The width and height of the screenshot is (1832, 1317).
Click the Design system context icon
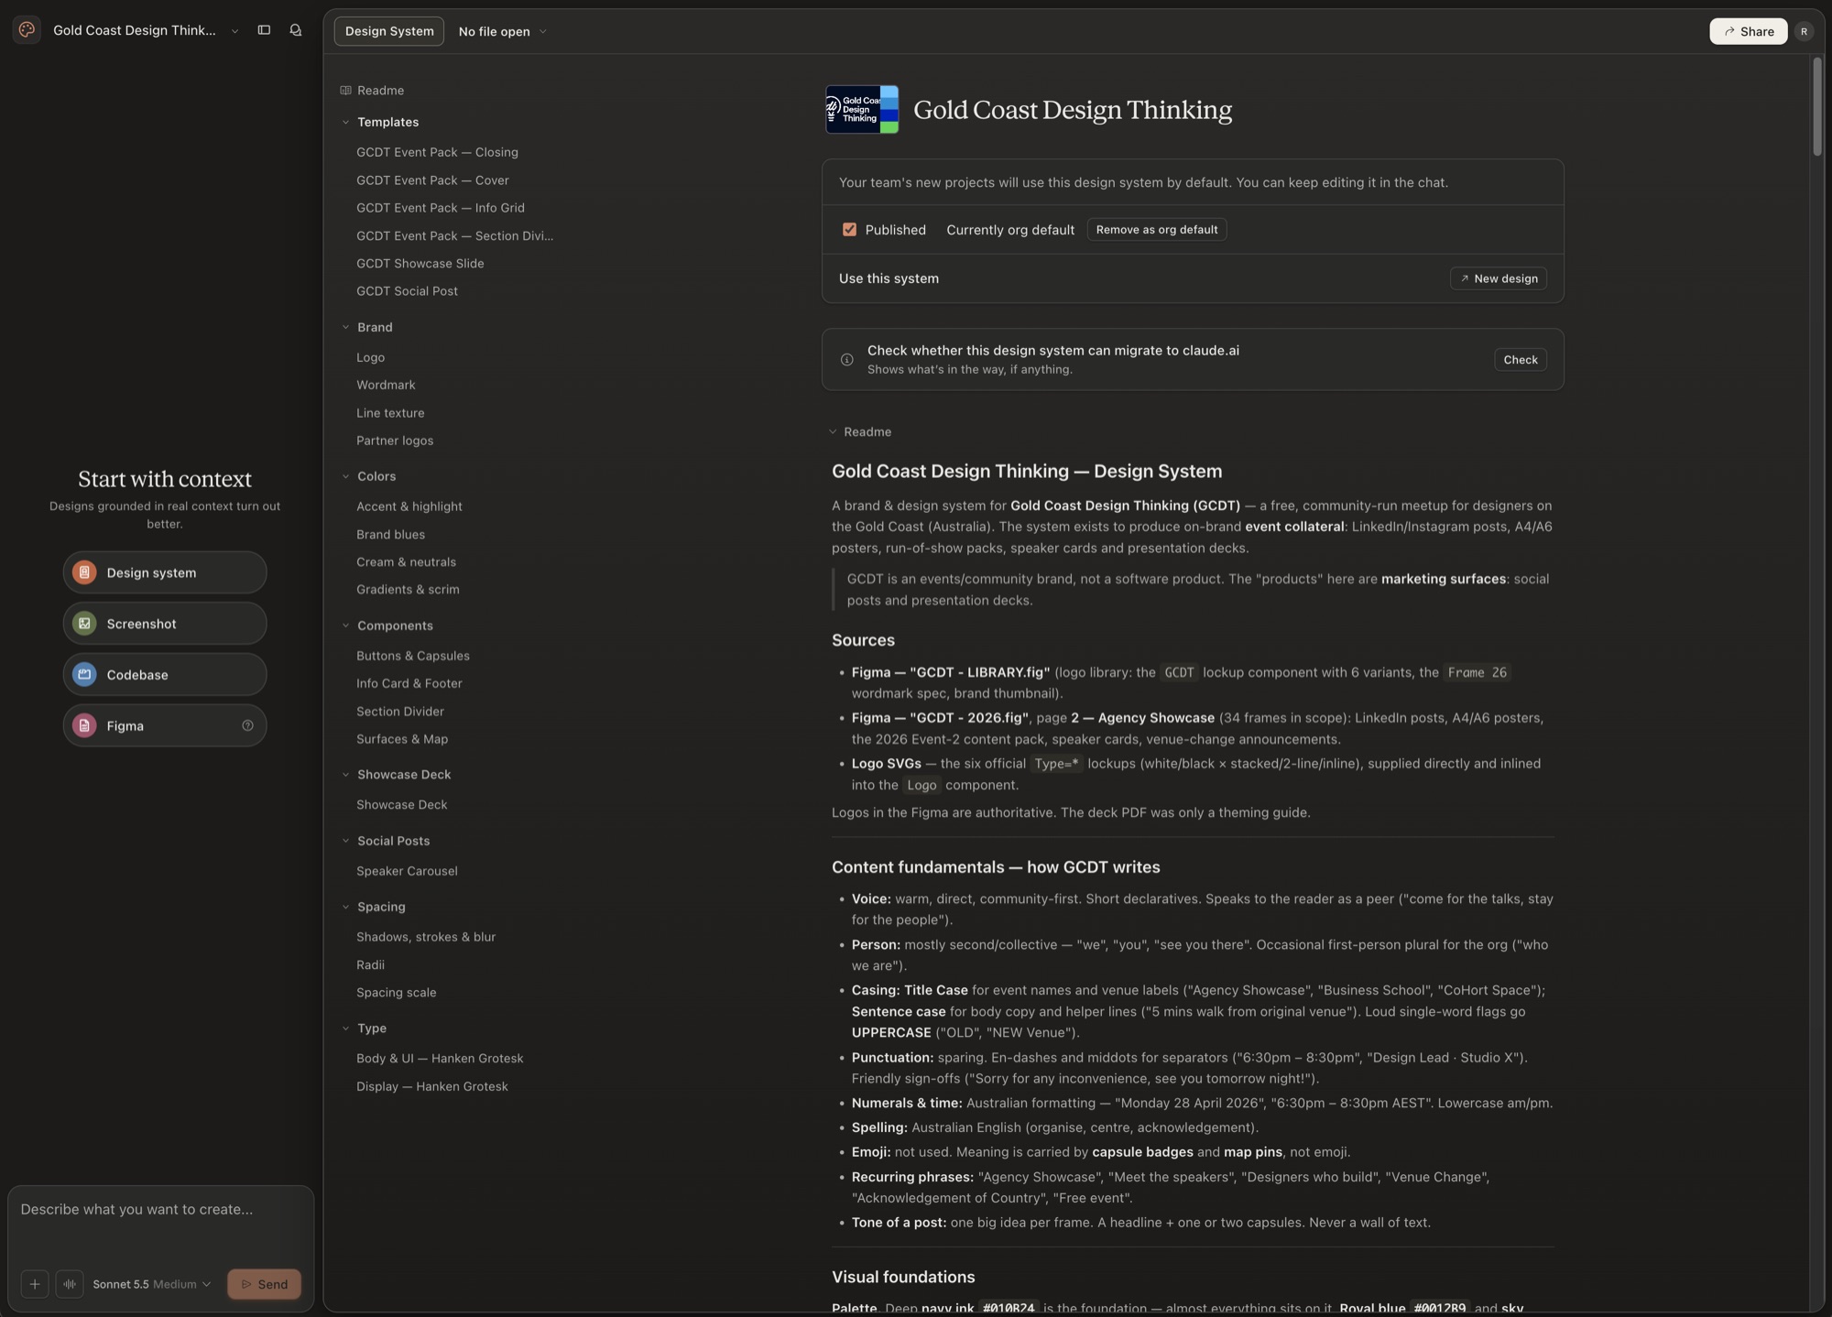84,572
